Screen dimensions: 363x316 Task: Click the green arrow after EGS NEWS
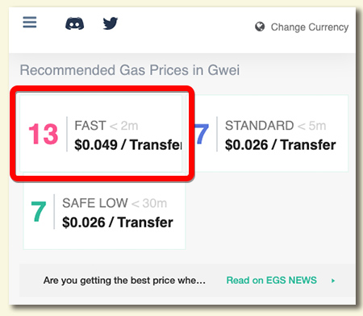333,281
